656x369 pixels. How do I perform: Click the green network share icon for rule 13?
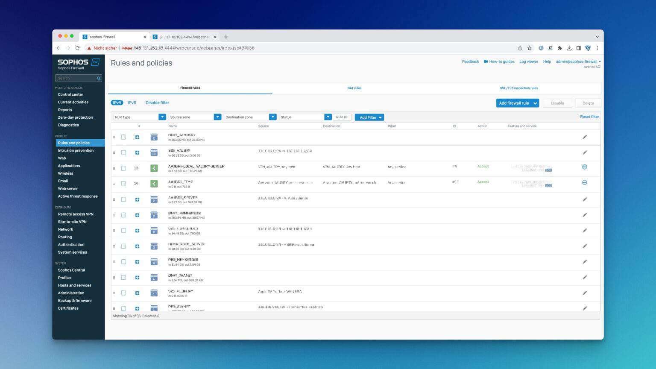point(154,168)
